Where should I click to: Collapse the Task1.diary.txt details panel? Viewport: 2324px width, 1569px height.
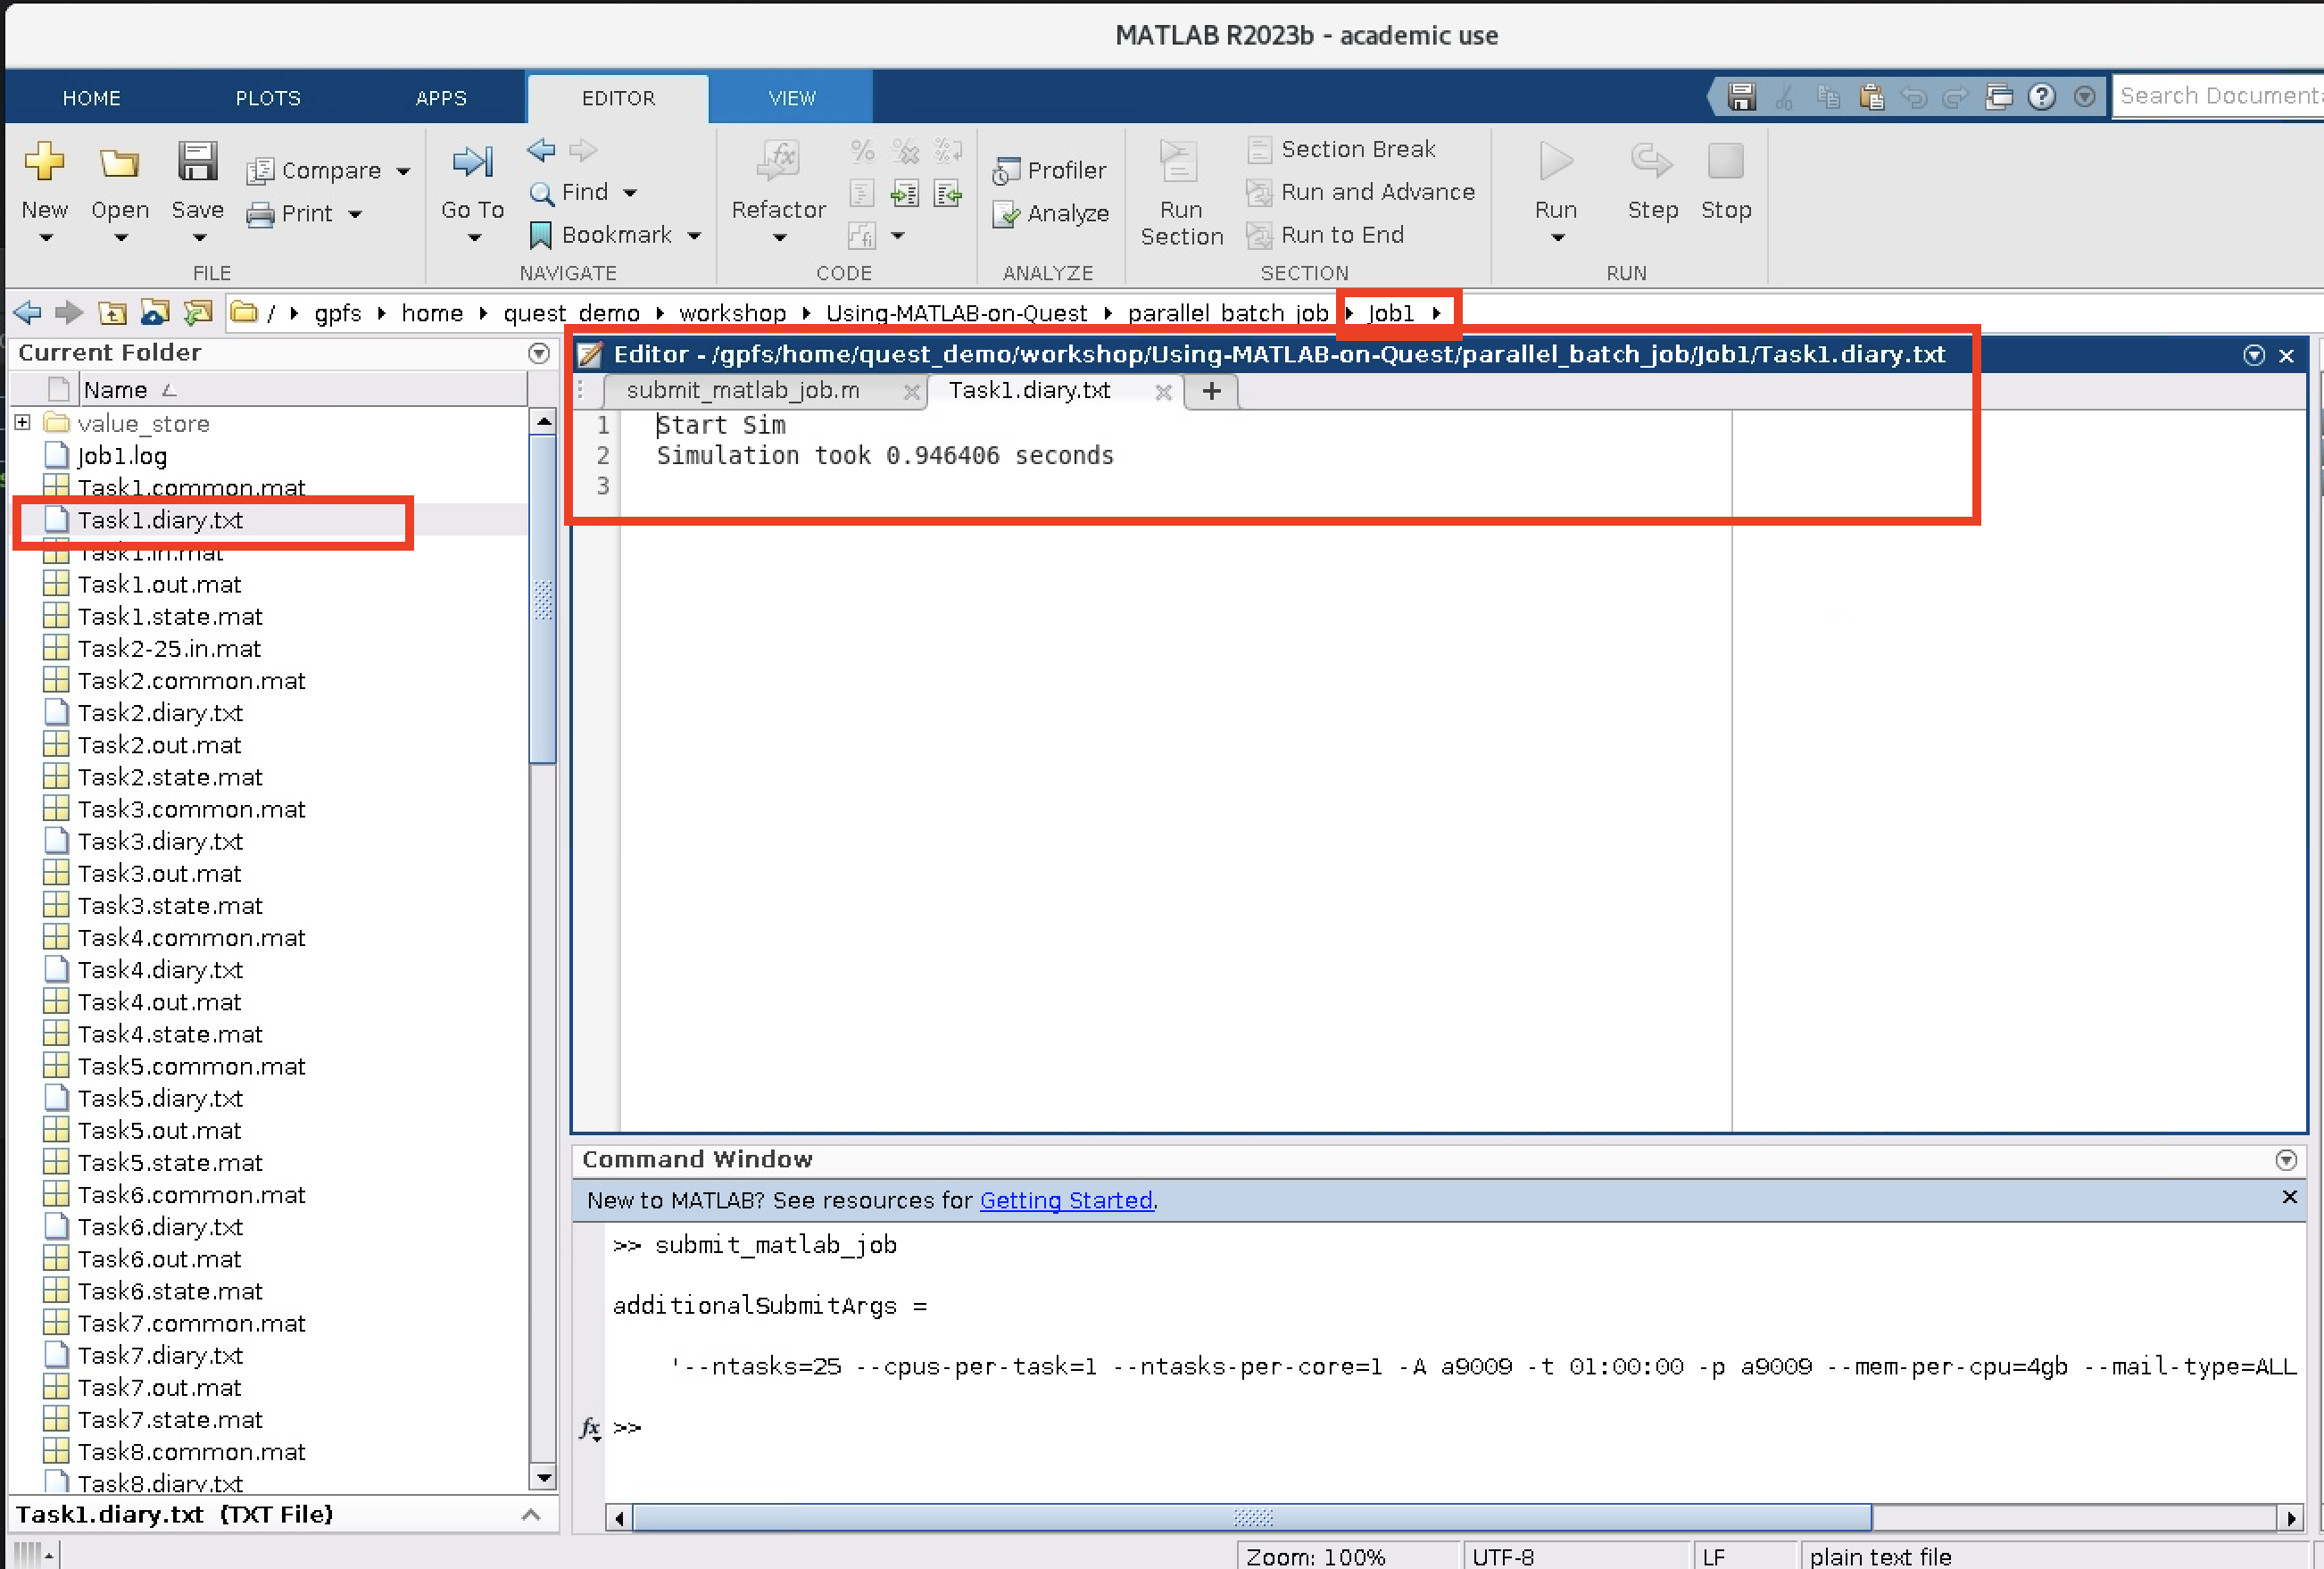[x=530, y=1515]
